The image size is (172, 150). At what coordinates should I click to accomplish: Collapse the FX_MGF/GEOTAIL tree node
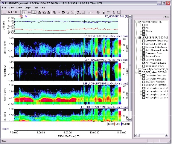click(136, 22)
